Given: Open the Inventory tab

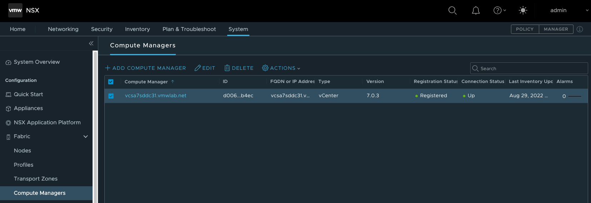Looking at the screenshot, I should [138, 29].
